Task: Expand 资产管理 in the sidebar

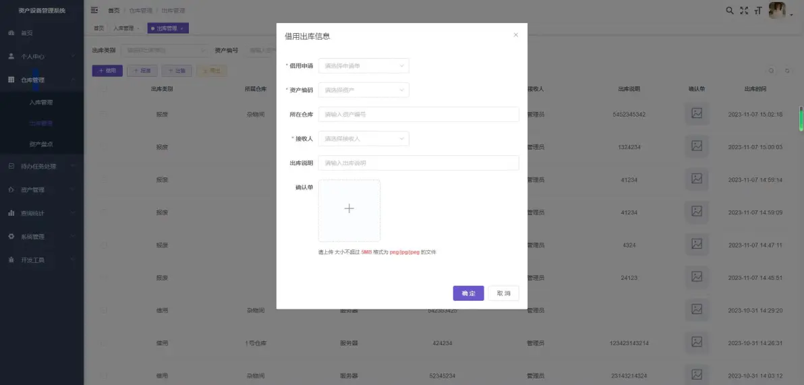Action: pyautogui.click(x=42, y=189)
